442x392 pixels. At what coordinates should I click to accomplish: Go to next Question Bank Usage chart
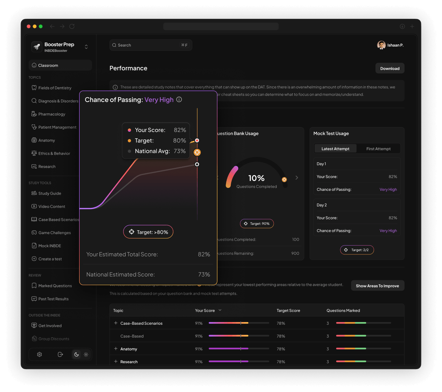297,178
